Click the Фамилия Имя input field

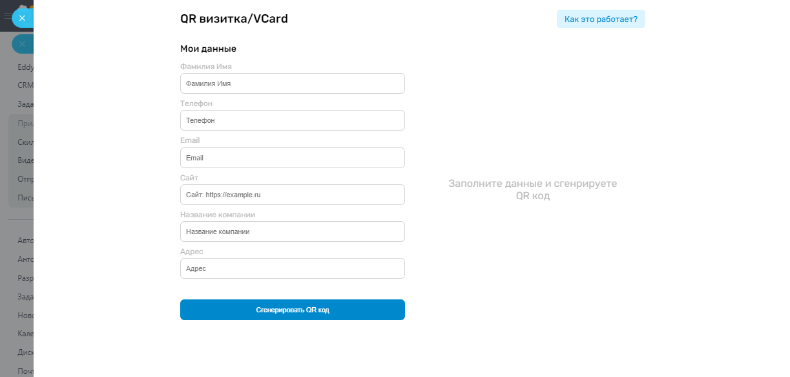pos(292,83)
